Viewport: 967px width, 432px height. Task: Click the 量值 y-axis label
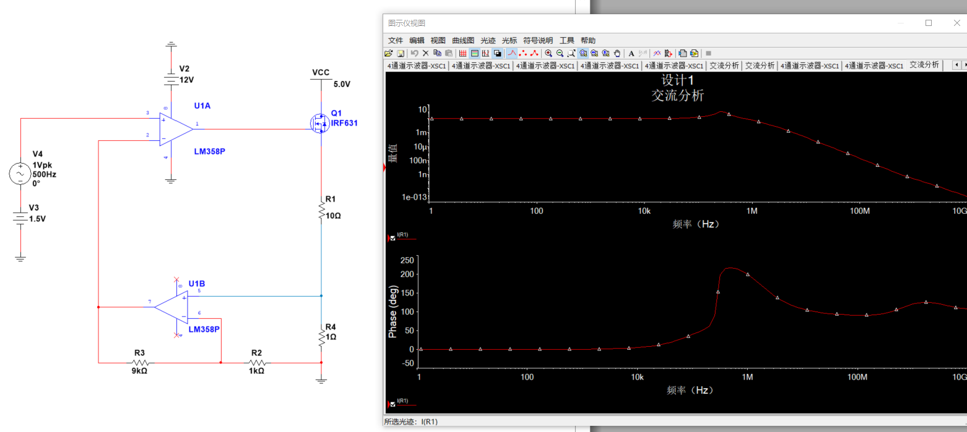[392, 154]
